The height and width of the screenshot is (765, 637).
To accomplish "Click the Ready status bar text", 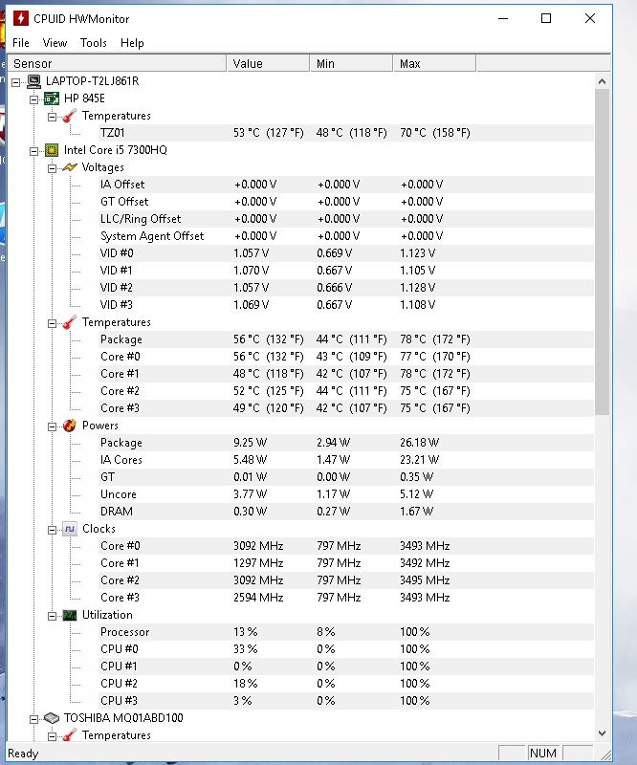I will 23,754.
